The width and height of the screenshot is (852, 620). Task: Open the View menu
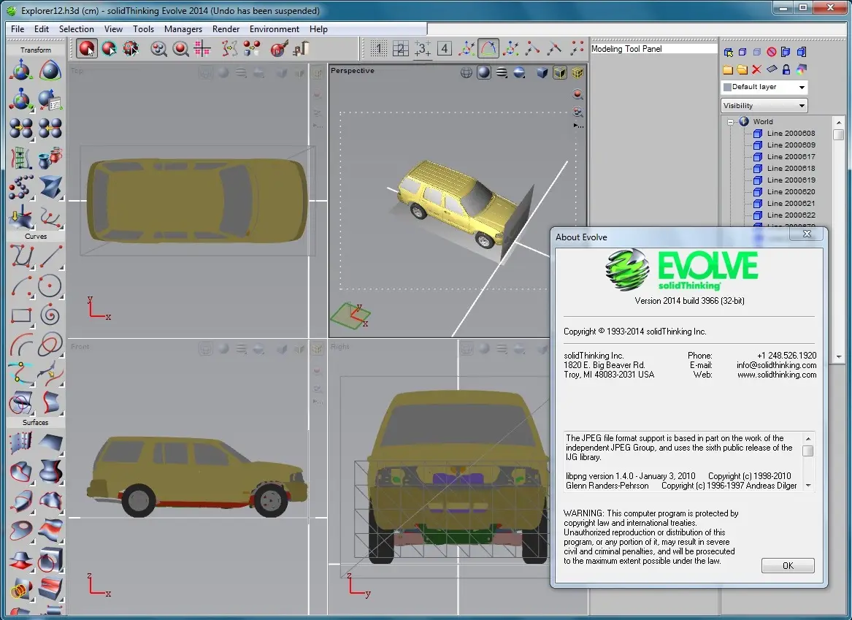[113, 28]
